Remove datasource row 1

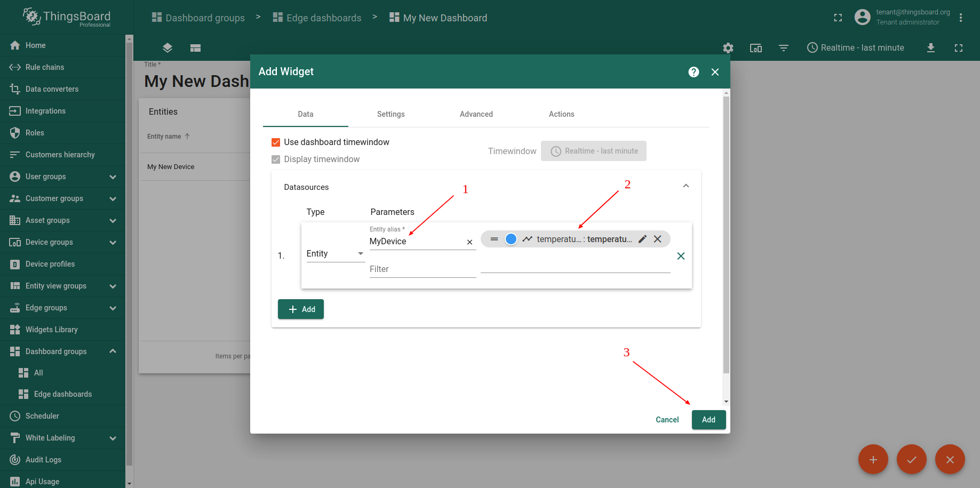pos(681,256)
